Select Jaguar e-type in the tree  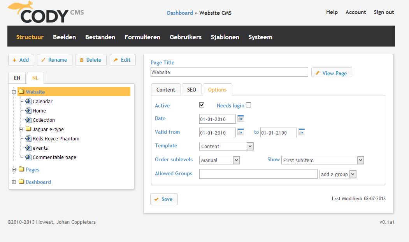coord(48,129)
